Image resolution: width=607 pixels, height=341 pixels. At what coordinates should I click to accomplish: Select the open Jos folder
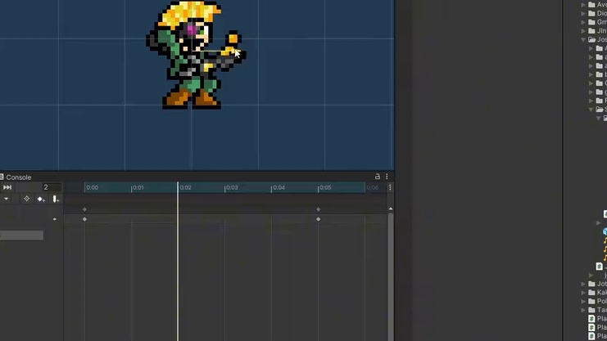tap(597, 40)
